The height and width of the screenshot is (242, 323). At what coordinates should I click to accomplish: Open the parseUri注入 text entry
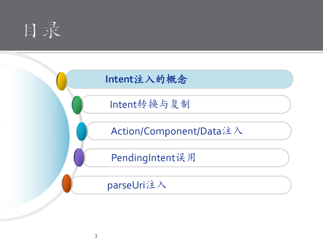coord(137,185)
